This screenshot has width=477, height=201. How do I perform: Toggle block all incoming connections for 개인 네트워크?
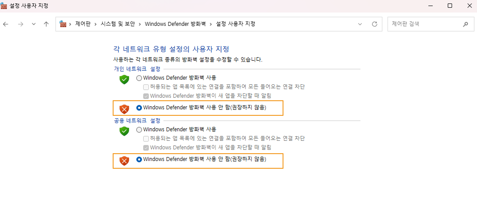(x=146, y=87)
